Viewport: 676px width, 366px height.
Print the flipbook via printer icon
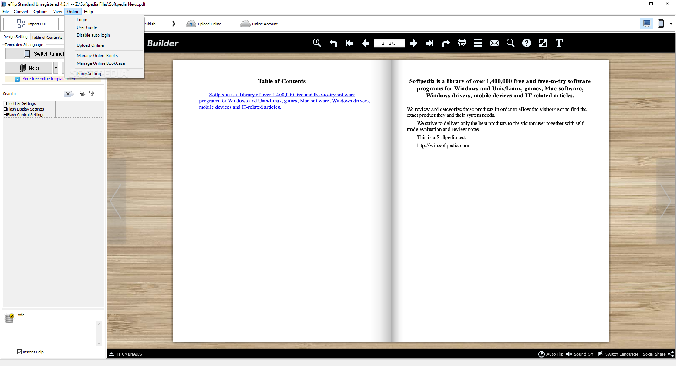(462, 43)
